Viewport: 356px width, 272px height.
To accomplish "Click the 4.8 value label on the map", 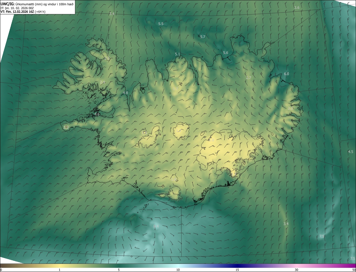I will tap(125, 93).
